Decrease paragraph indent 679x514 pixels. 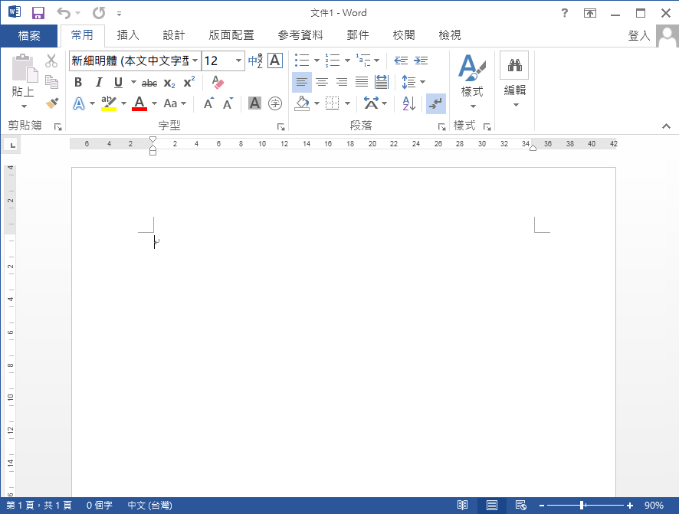pyautogui.click(x=401, y=61)
